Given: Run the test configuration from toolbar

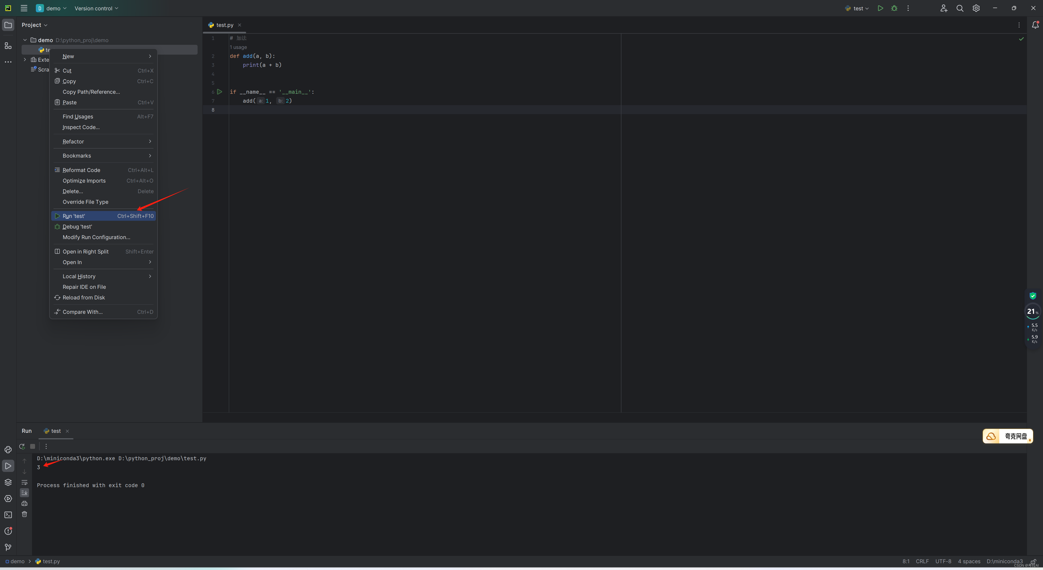Looking at the screenshot, I should [x=880, y=8].
